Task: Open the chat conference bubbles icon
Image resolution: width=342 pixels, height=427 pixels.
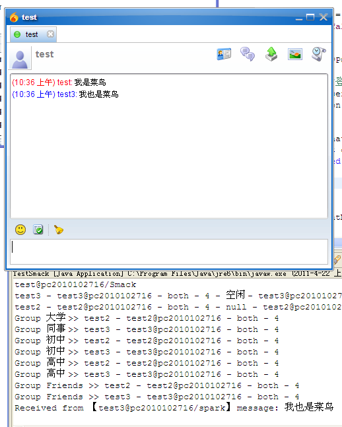Action: pos(248,54)
